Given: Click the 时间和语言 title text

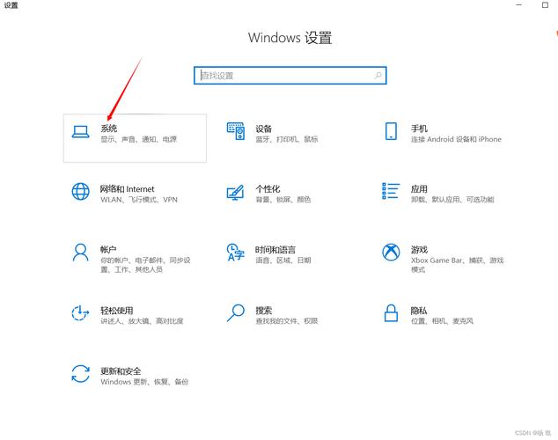Looking at the screenshot, I should coord(275,249).
